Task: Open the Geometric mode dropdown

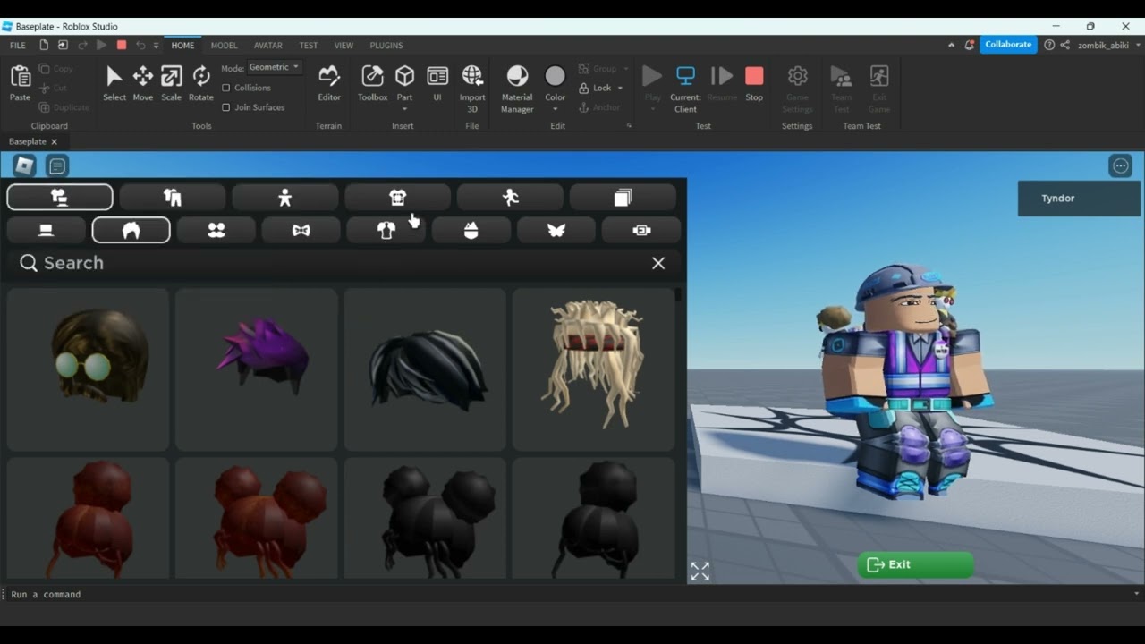Action: point(274,67)
